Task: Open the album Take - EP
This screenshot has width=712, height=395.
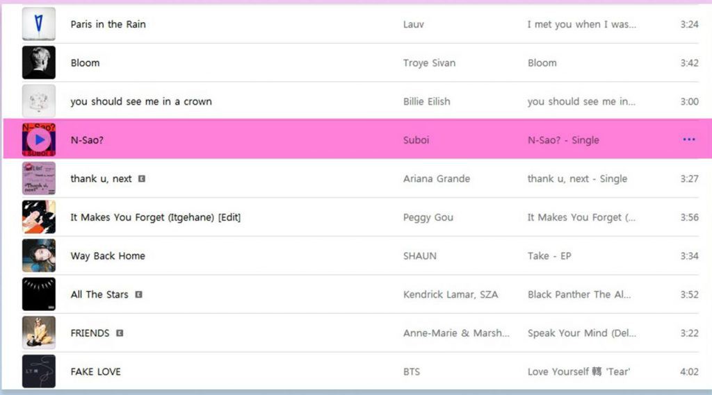Action: pyautogui.click(x=549, y=255)
